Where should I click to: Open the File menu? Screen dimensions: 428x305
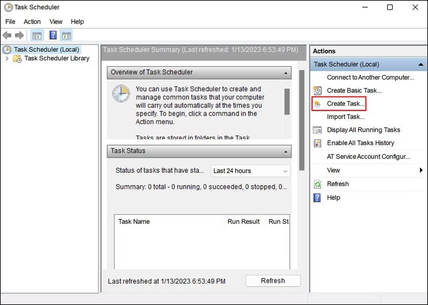pyautogui.click(x=10, y=21)
